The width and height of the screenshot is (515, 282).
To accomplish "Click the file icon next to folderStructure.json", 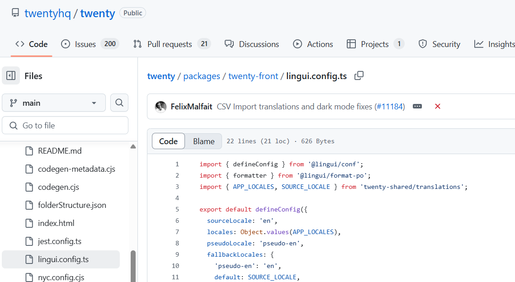I will point(29,205).
